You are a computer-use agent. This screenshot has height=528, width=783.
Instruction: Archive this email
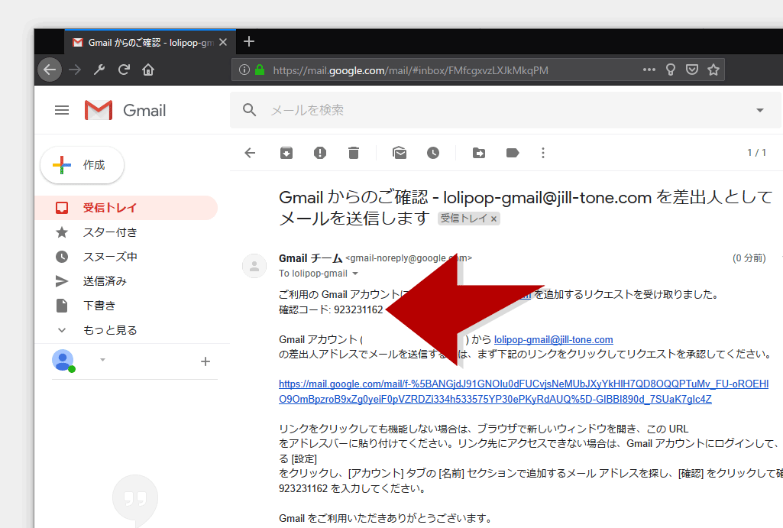pos(286,153)
